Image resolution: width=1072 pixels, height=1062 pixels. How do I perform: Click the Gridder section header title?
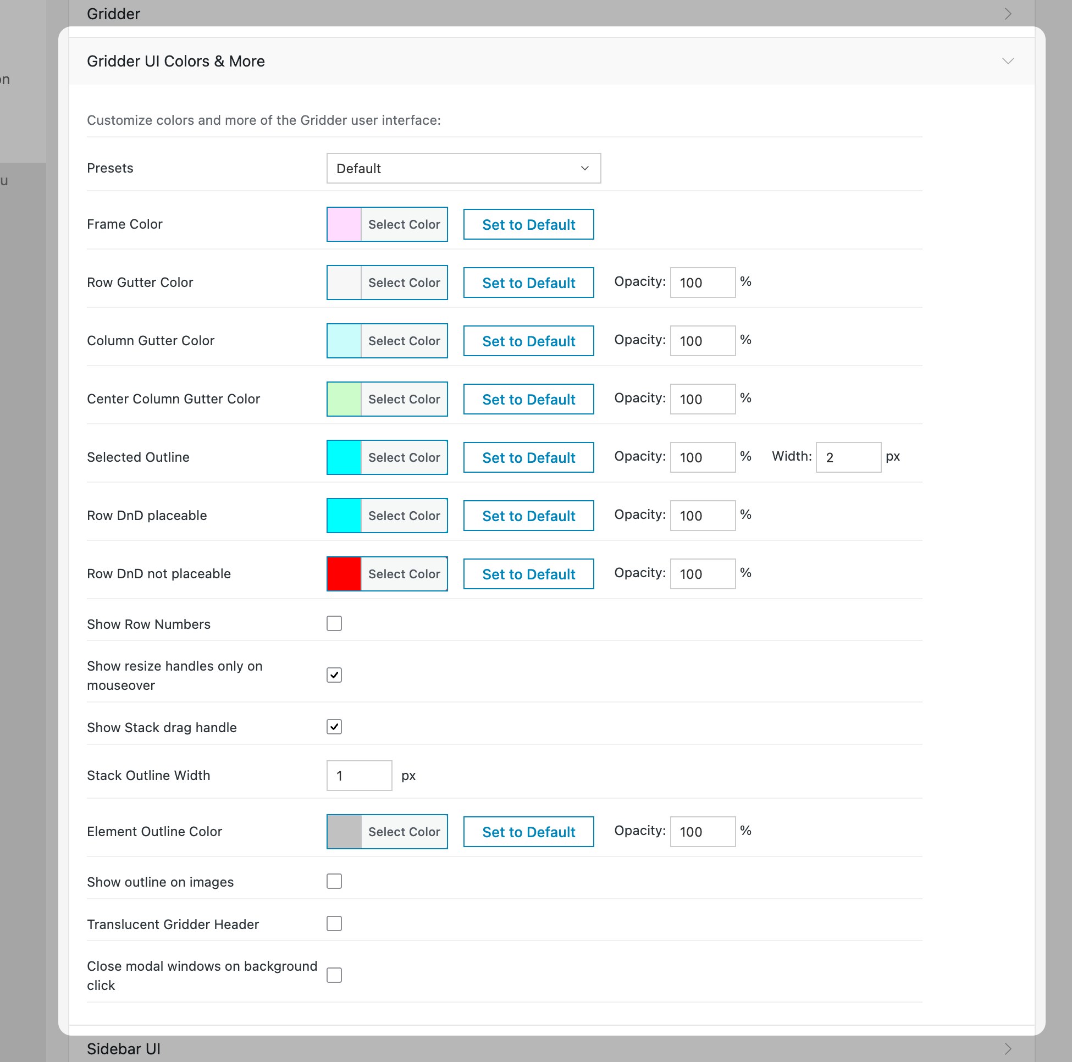pos(114,14)
